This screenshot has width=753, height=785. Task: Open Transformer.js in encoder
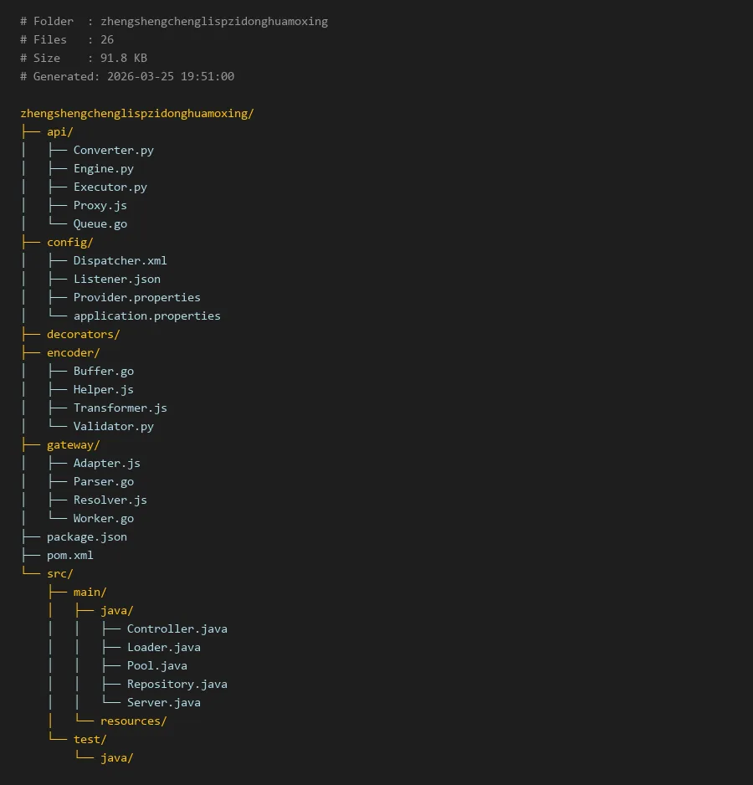click(x=120, y=408)
